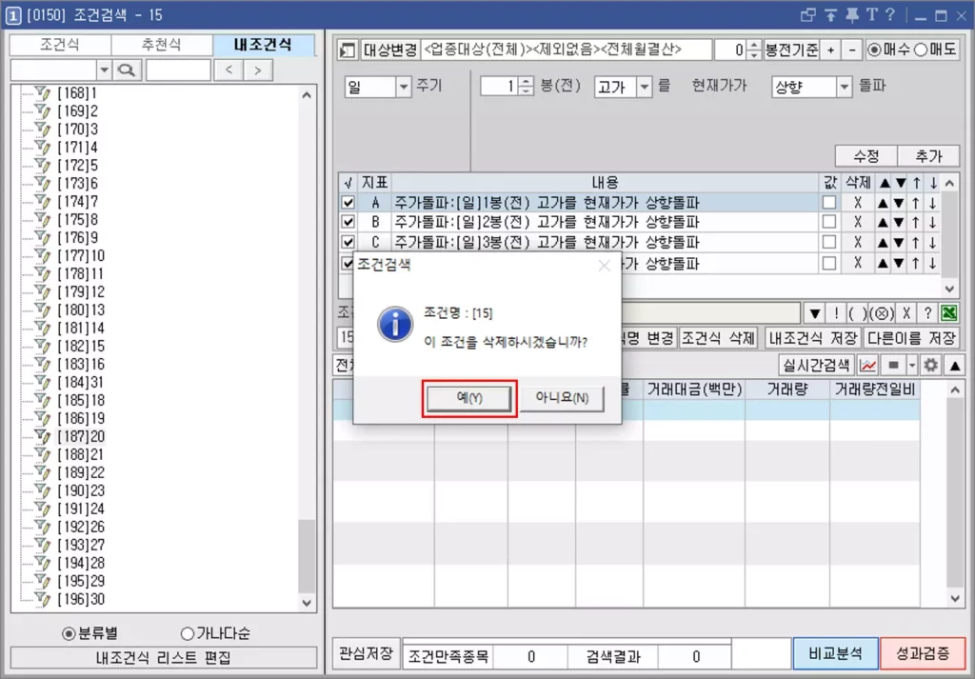Click the 내조건식 저장 button
975x679 pixels.
point(813,338)
